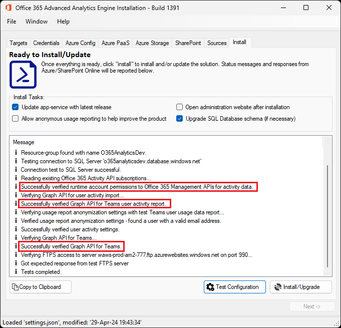Enable 'Allow anonymous usage reporting' checkbox
Viewport: 341px width, 328px height.
(x=15, y=119)
